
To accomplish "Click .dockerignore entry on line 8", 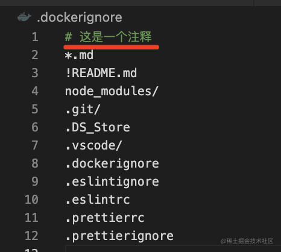I will [112, 164].
